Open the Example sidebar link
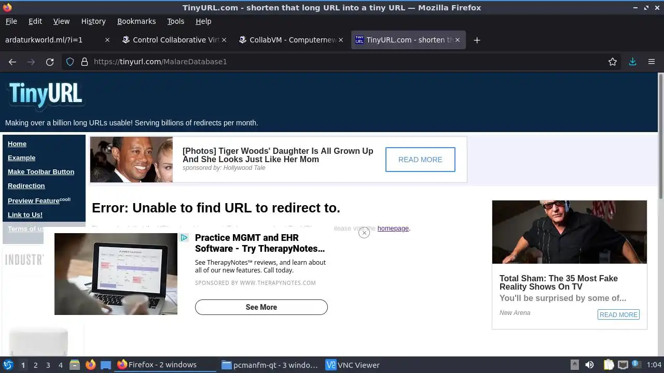 (x=22, y=157)
